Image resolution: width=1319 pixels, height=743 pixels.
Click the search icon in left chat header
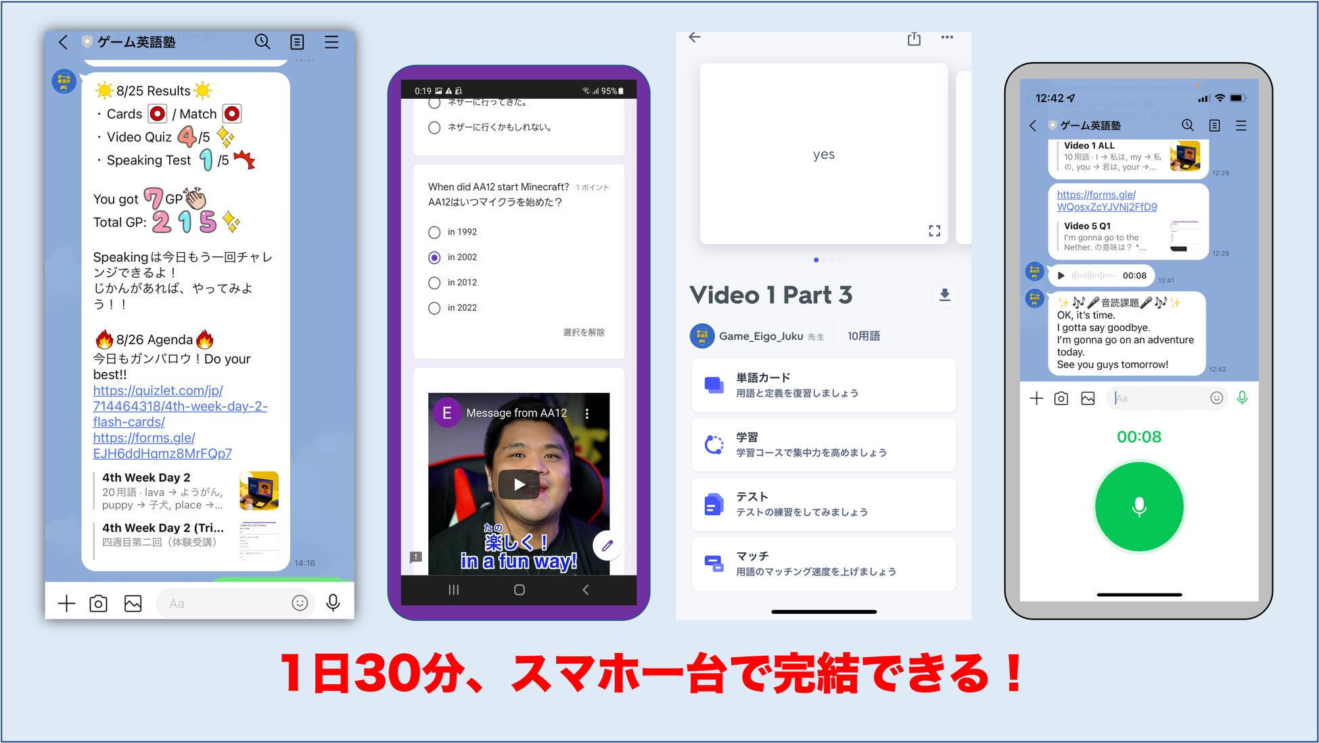point(262,42)
